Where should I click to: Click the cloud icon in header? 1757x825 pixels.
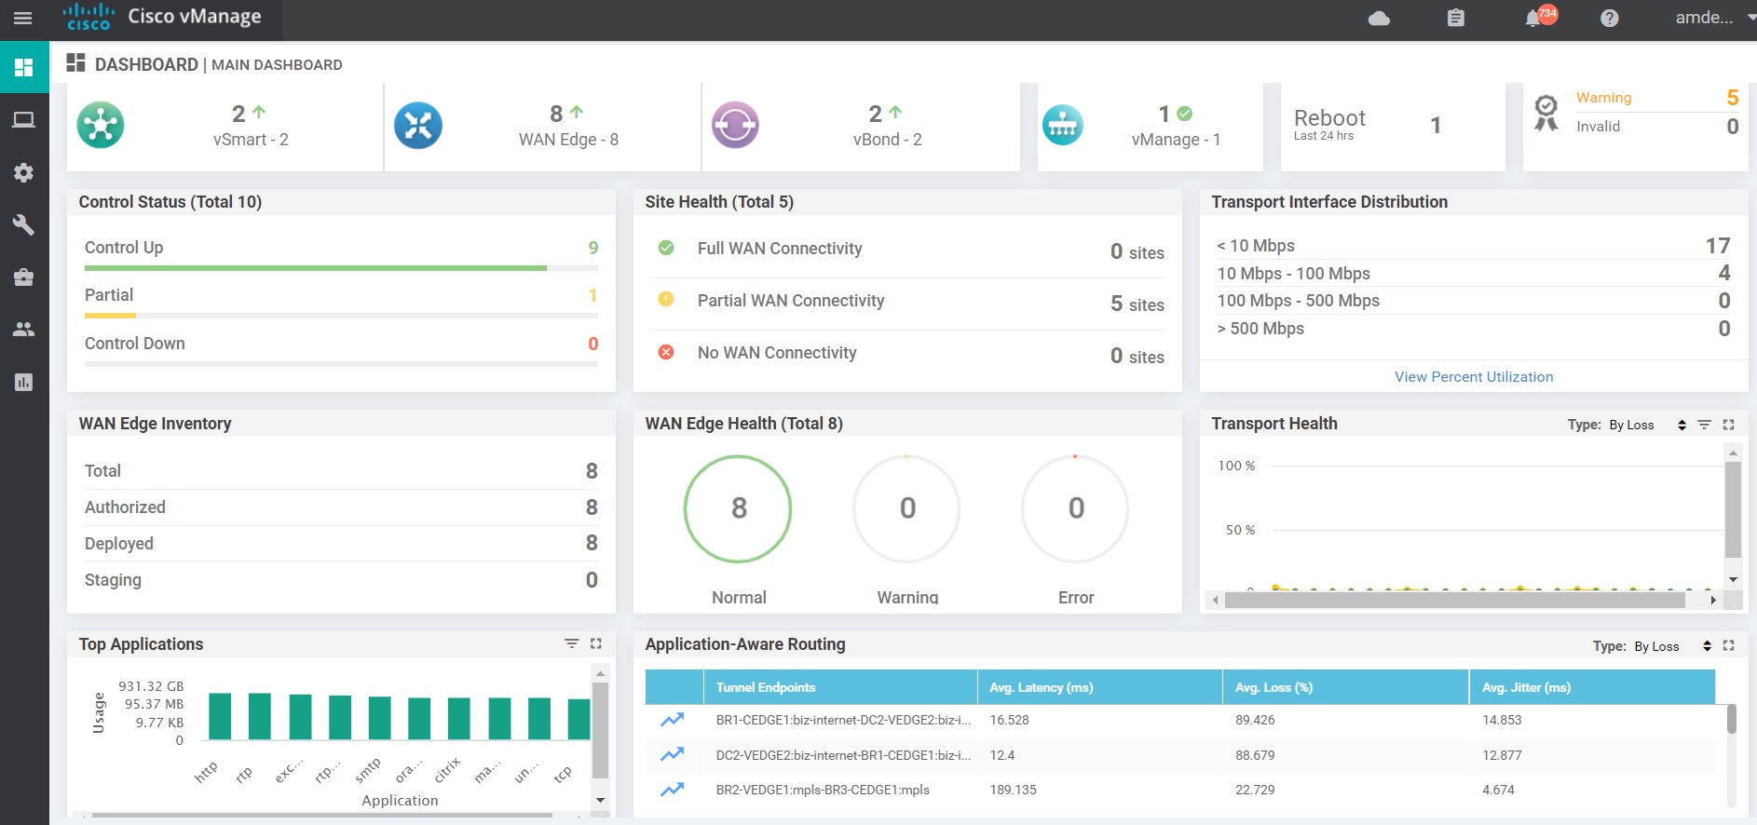point(1379,19)
